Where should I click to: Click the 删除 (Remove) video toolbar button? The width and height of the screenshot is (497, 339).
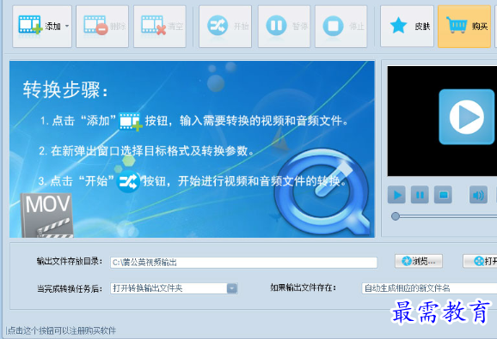[102, 27]
